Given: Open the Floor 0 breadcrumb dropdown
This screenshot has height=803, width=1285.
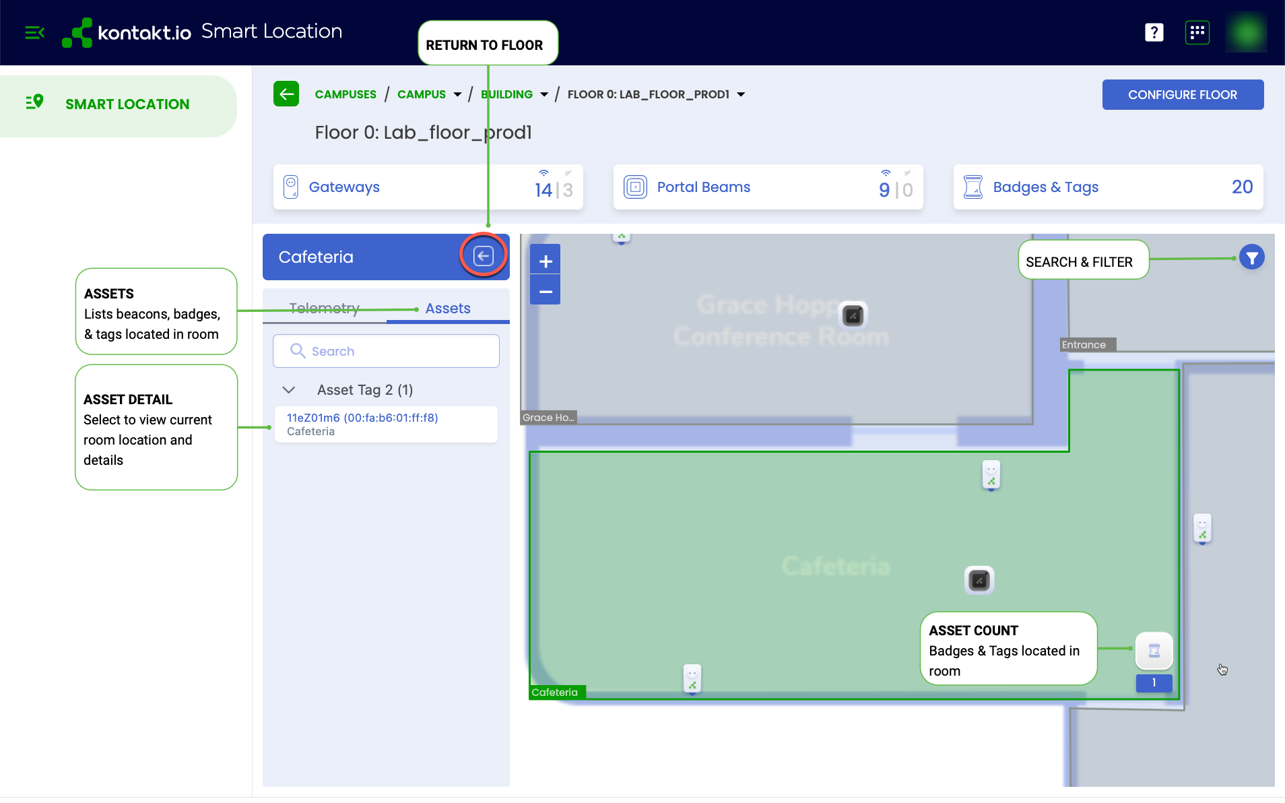Looking at the screenshot, I should [x=741, y=95].
